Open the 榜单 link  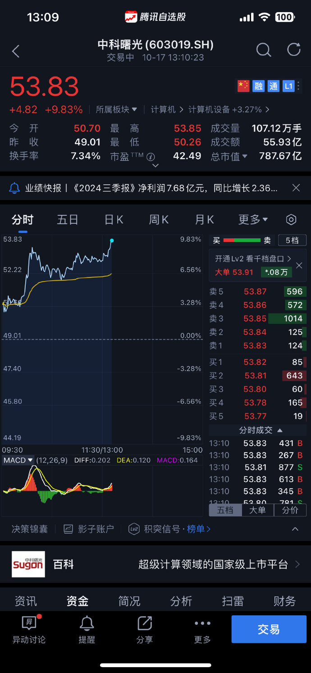click(199, 529)
